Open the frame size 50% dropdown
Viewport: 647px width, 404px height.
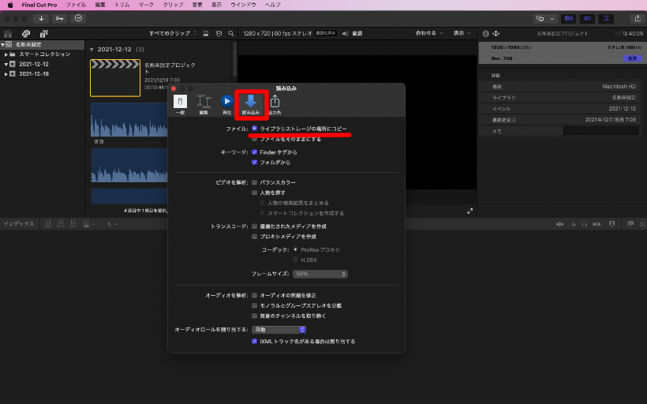pyautogui.click(x=320, y=274)
